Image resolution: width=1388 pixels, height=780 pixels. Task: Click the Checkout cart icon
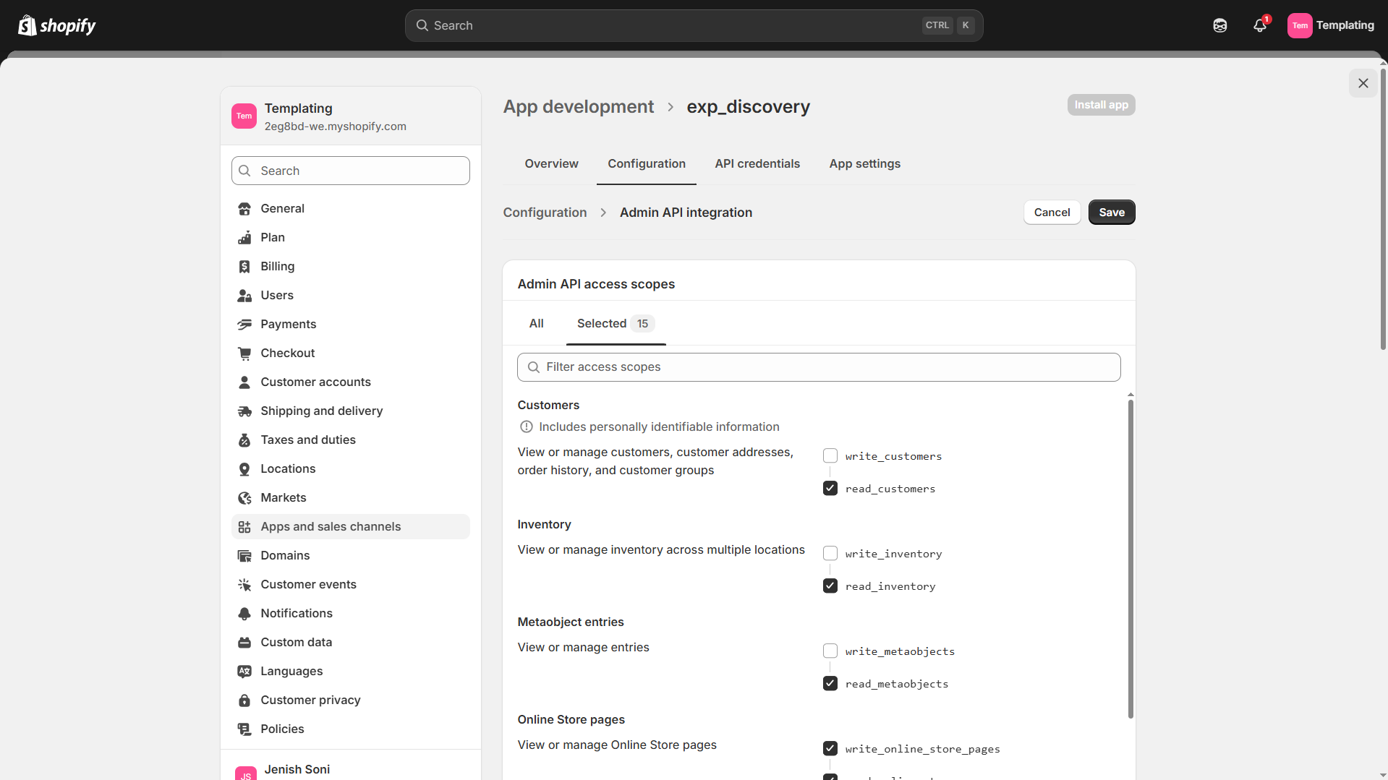(x=244, y=353)
